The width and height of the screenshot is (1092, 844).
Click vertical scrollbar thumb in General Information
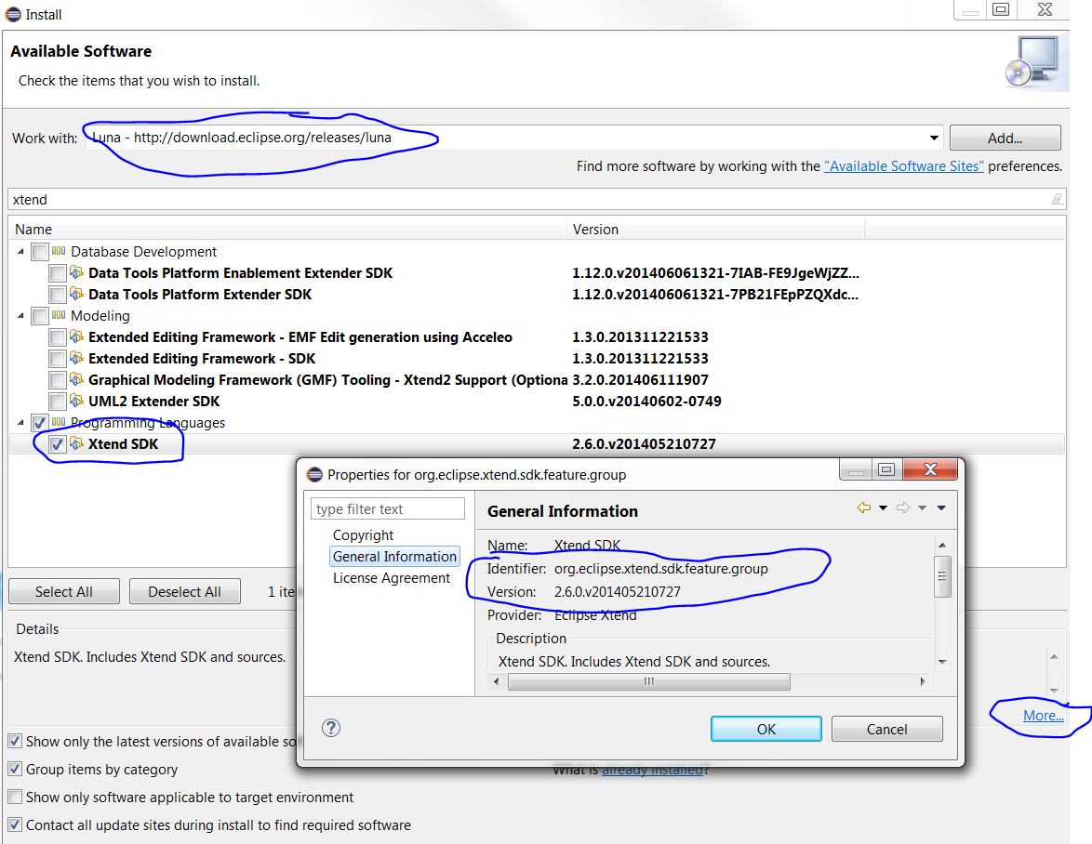point(941,576)
